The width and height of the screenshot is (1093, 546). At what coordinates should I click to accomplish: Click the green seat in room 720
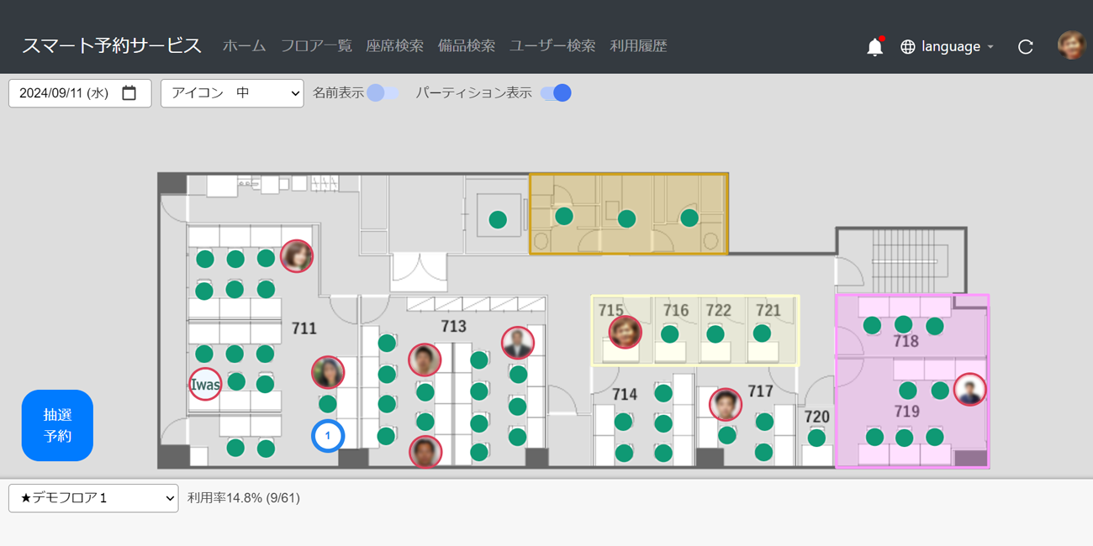[x=816, y=438]
